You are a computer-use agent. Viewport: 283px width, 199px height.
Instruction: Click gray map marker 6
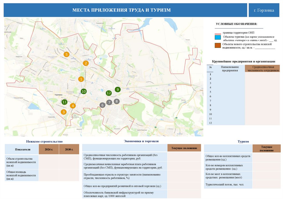(x=102, y=105)
